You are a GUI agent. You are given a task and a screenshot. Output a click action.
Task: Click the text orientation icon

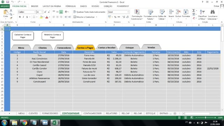click(x=66, y=12)
